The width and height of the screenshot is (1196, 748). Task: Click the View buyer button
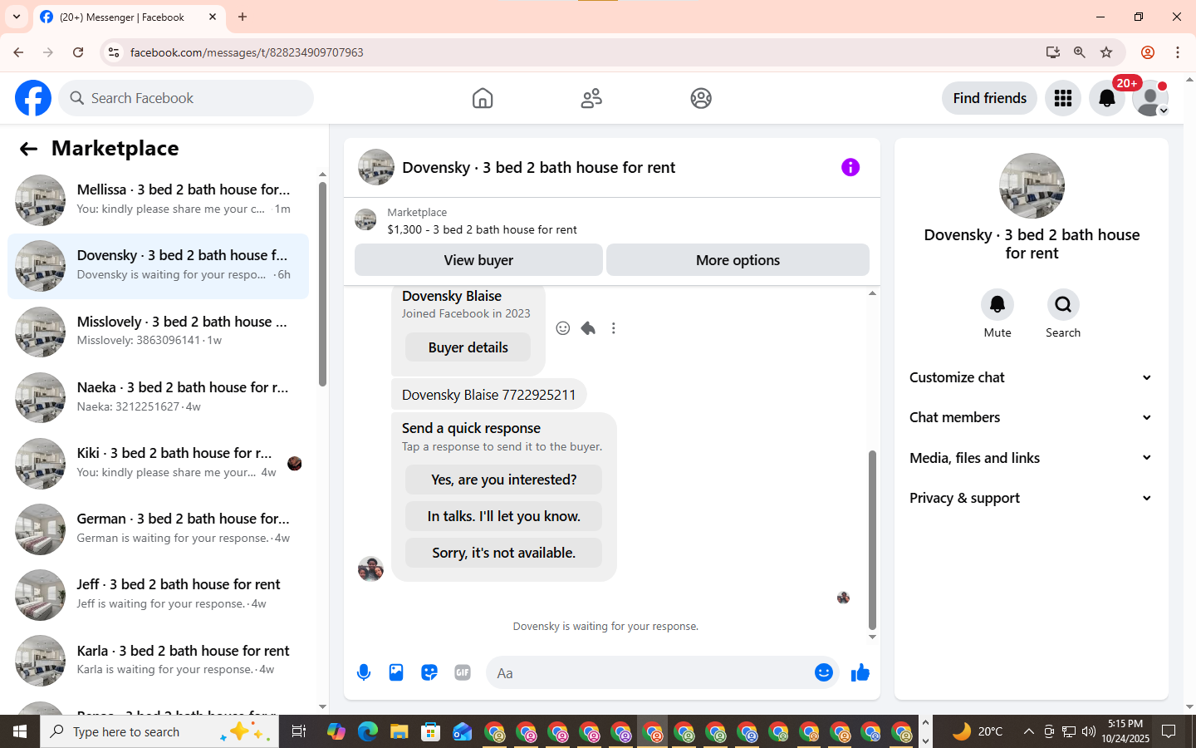(478, 260)
